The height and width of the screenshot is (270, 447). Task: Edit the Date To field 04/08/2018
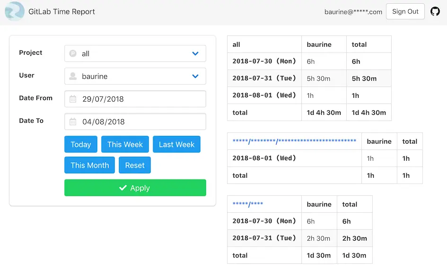(x=135, y=122)
